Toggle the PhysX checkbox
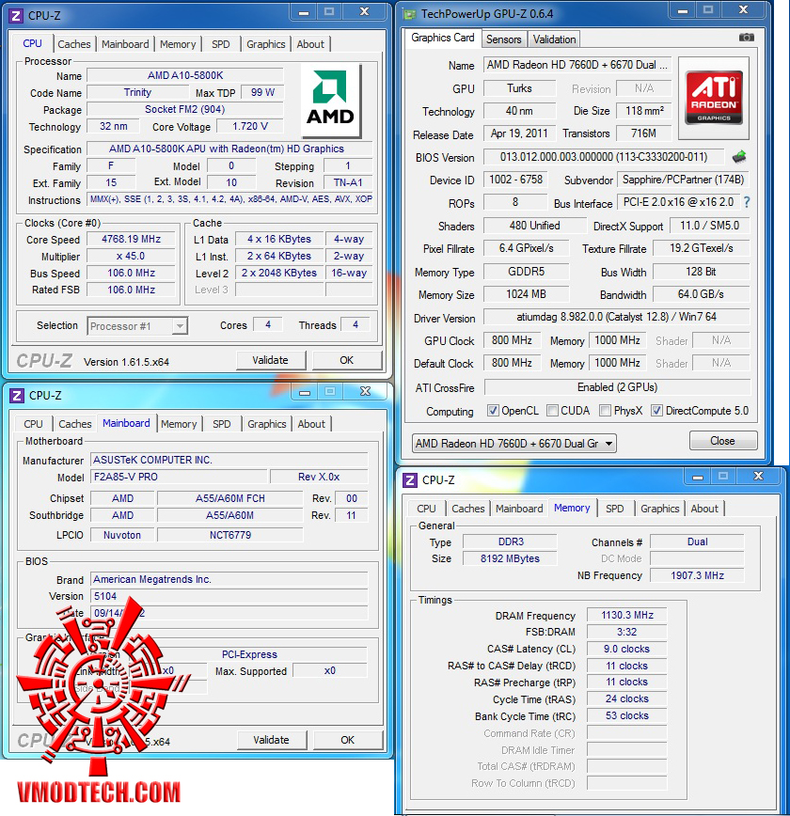Viewport: 790px width, 816px height. [x=605, y=411]
